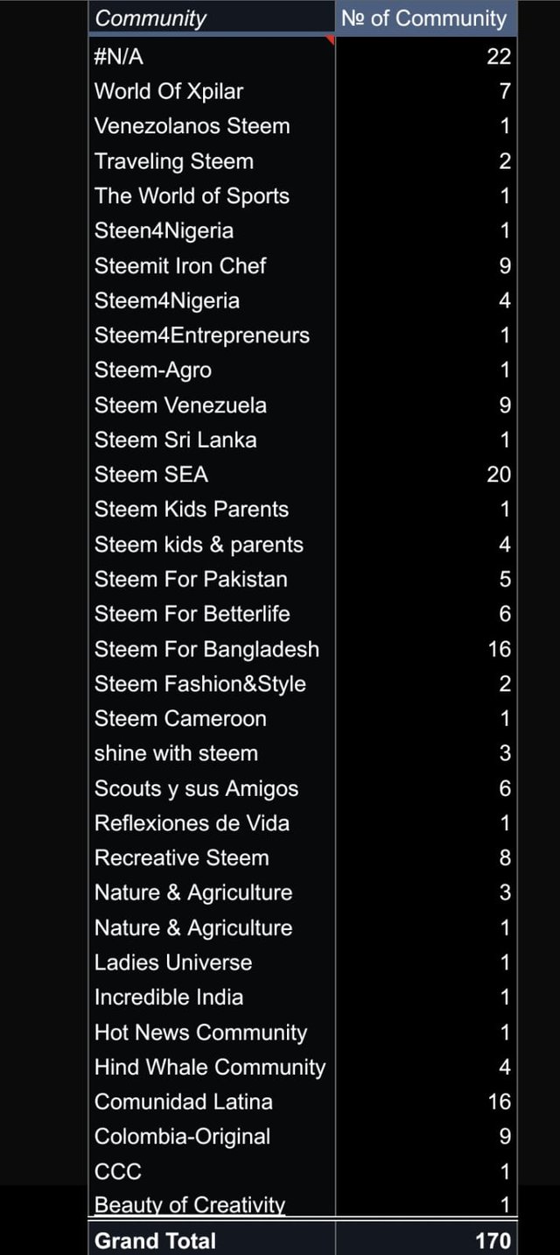Select the #N/A community cell
The image size is (560, 1255).
pos(212,56)
